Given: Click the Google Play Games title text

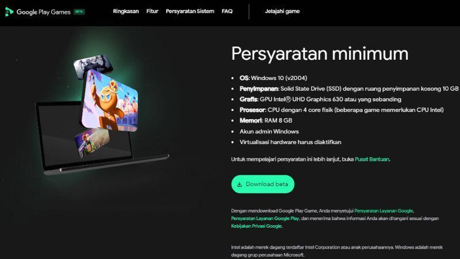Looking at the screenshot, I should 44,12.
